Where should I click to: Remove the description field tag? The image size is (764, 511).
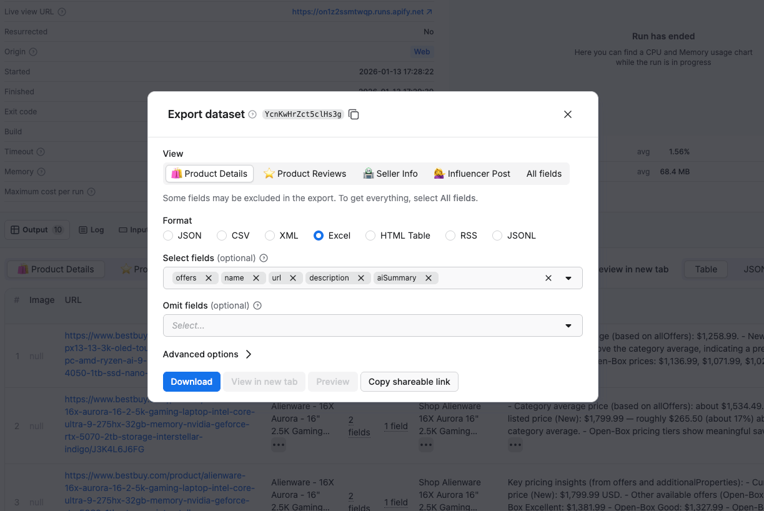(360, 278)
